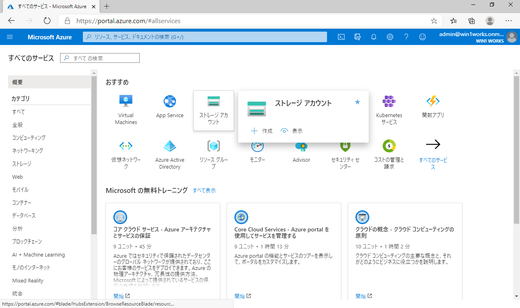520x308 pixels.
Task: Open Core Cloud Services - Azure portal title
Action: [x=282, y=233]
